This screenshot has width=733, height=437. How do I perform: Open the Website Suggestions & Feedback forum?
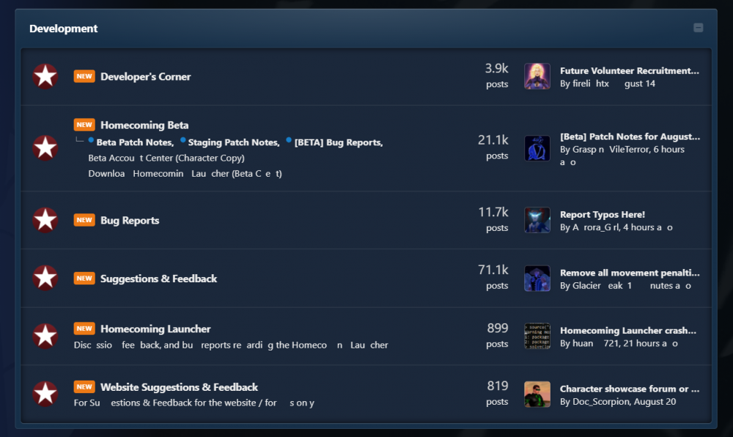pyautogui.click(x=179, y=387)
